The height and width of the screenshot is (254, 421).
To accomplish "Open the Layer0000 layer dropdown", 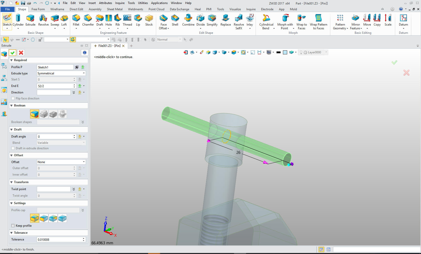I will [326, 52].
